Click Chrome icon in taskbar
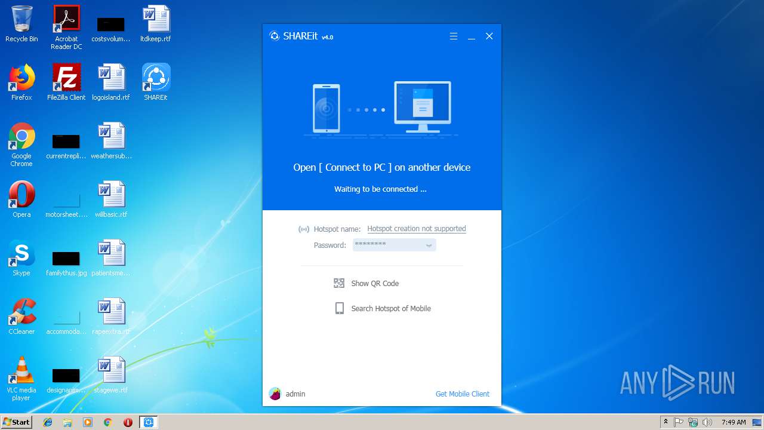The height and width of the screenshot is (430, 764). pos(108,422)
